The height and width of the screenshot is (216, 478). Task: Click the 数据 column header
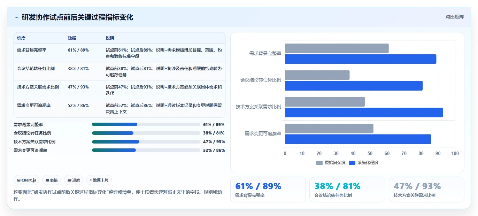(72, 38)
